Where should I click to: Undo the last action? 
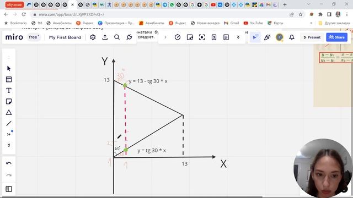click(9, 163)
